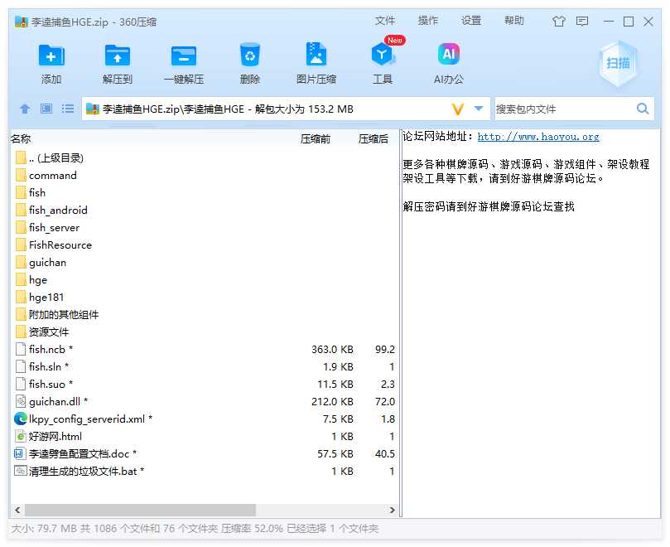The image size is (670, 547).
Task: Select the lkpy_config_serverid.xml Edge icon
Action: pyautogui.click(x=21, y=419)
